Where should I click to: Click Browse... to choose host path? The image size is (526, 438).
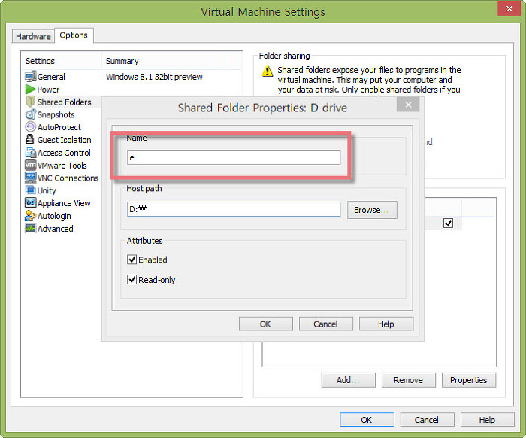coord(372,210)
